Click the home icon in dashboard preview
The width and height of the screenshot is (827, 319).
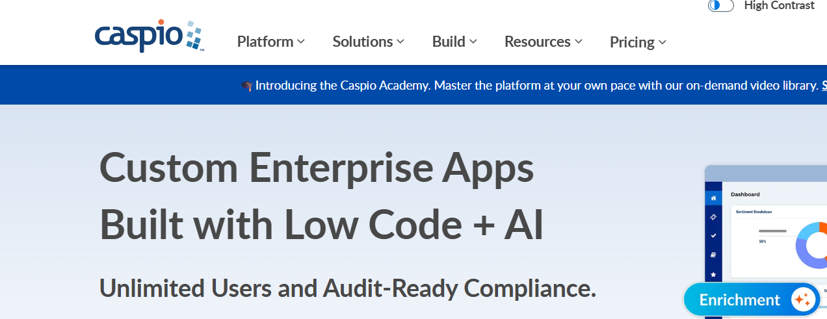(x=713, y=198)
